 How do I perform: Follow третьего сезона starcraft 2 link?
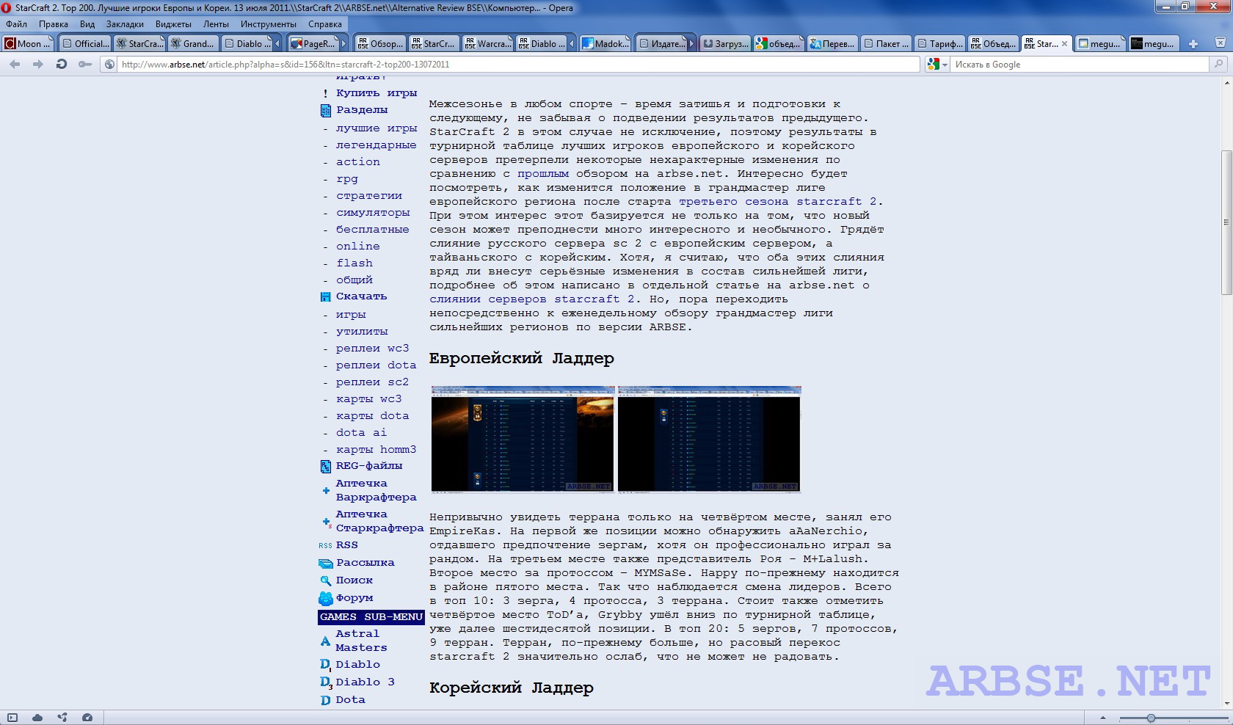(x=778, y=202)
